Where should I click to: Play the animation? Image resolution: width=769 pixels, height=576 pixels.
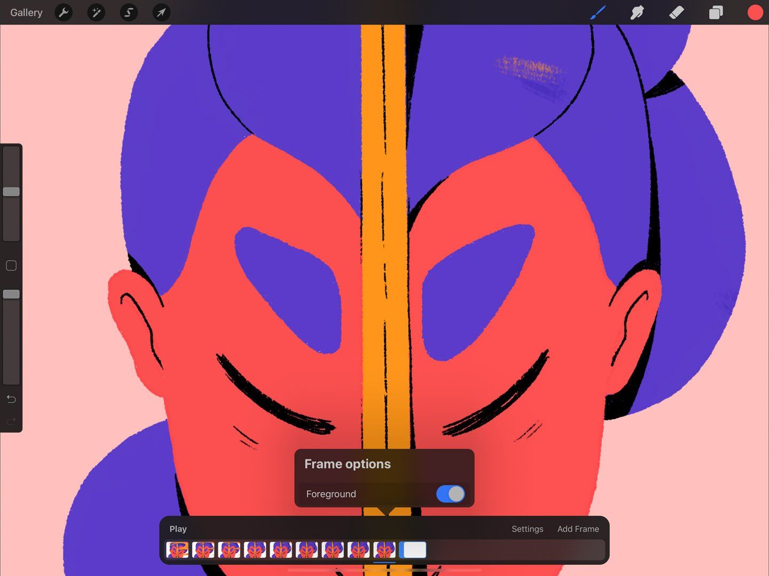[178, 529]
